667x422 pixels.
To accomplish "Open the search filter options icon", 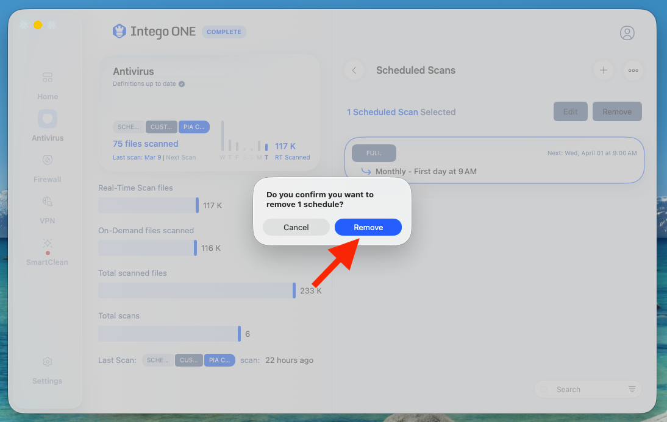I will 632,389.
